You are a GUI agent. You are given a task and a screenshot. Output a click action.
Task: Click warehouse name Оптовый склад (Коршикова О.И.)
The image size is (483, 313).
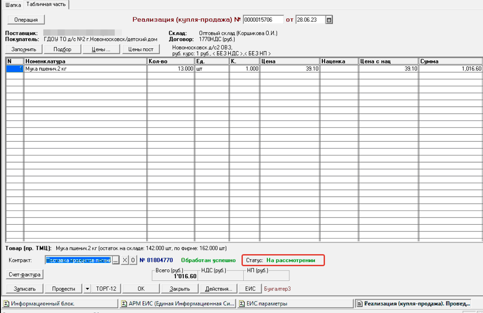coord(238,33)
